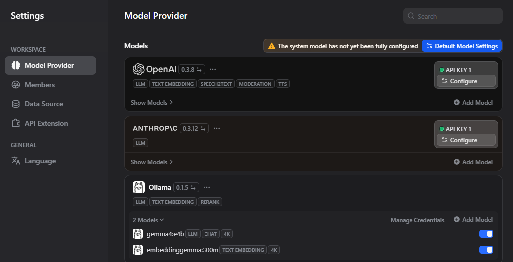The width and height of the screenshot is (513, 262).
Task: Click Add Model in the Ollama card
Action: click(x=473, y=220)
